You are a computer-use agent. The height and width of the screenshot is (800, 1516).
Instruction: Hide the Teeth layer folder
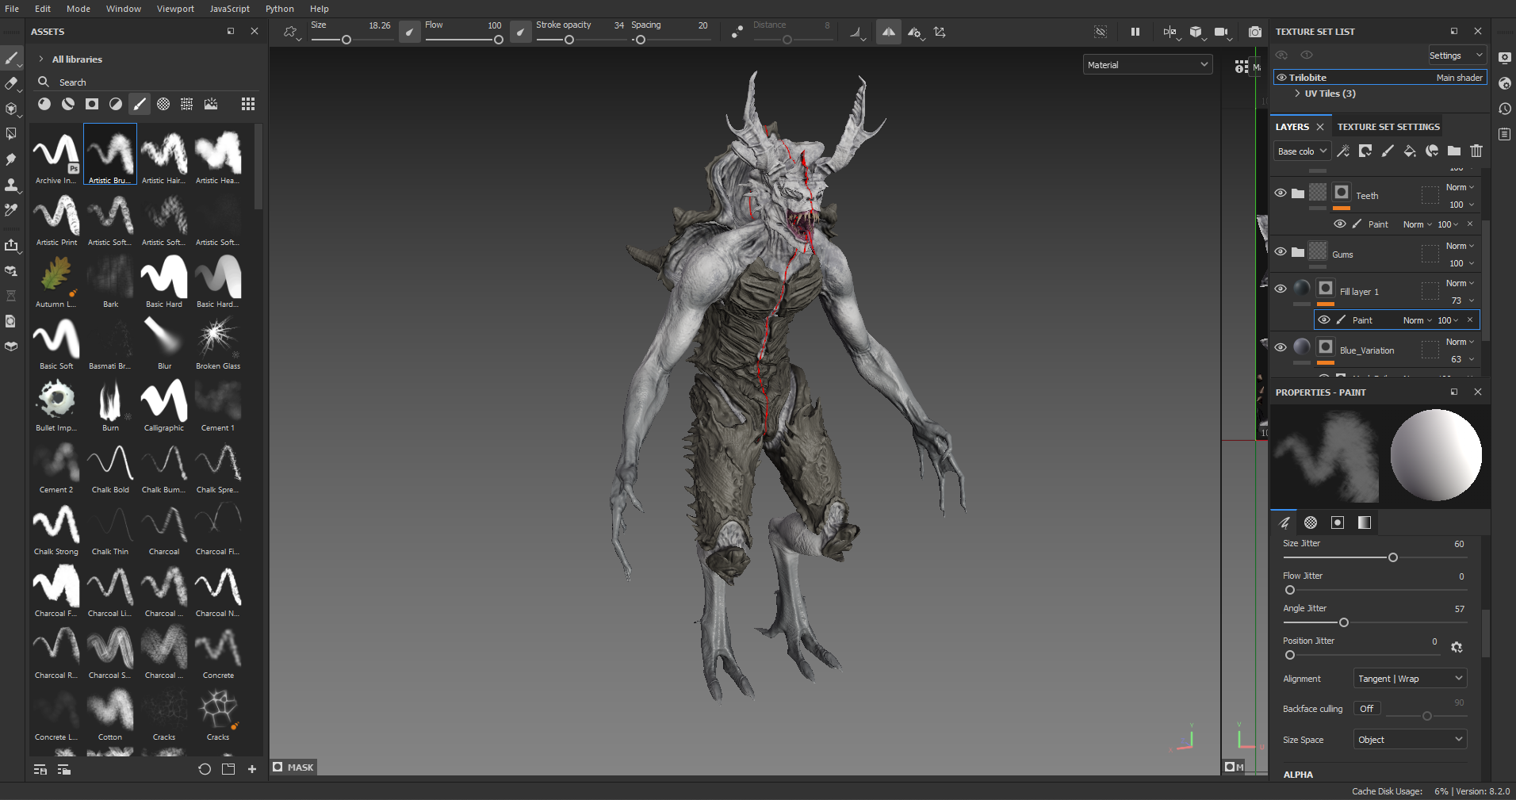(x=1281, y=193)
